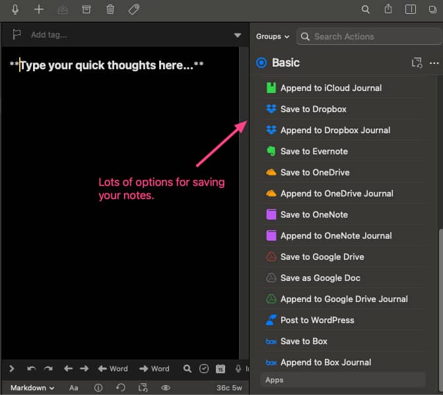Toggle the action list sidebar icon

(x=410, y=10)
